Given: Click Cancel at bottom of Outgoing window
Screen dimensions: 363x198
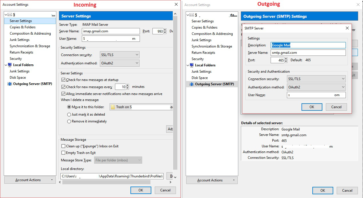Looking at the screenshot, I should click(347, 191).
